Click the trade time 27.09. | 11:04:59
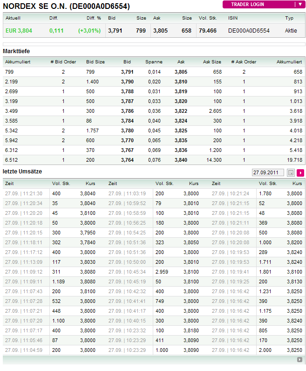The image size is (306, 371). pyautogui.click(x=24, y=350)
